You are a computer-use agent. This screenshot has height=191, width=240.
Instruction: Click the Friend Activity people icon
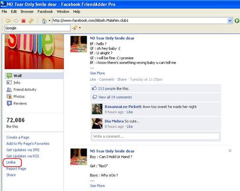[x=9, y=90]
